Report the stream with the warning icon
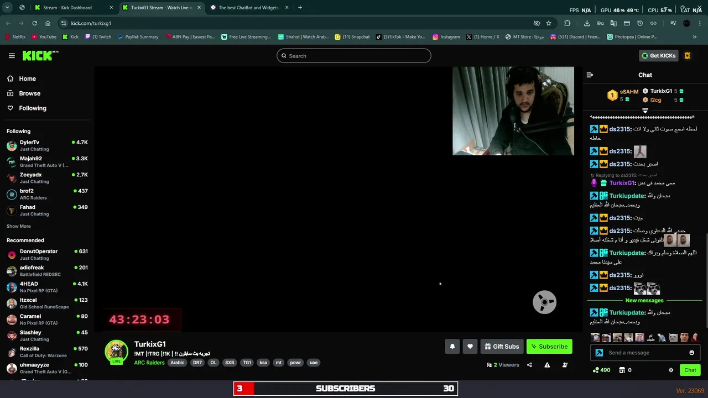This screenshot has height=398, width=708. pyautogui.click(x=547, y=365)
